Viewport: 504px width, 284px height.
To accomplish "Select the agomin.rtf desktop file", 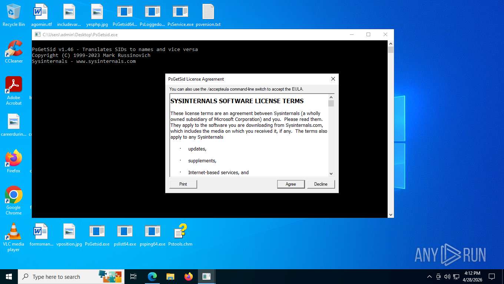I will (41, 15).
